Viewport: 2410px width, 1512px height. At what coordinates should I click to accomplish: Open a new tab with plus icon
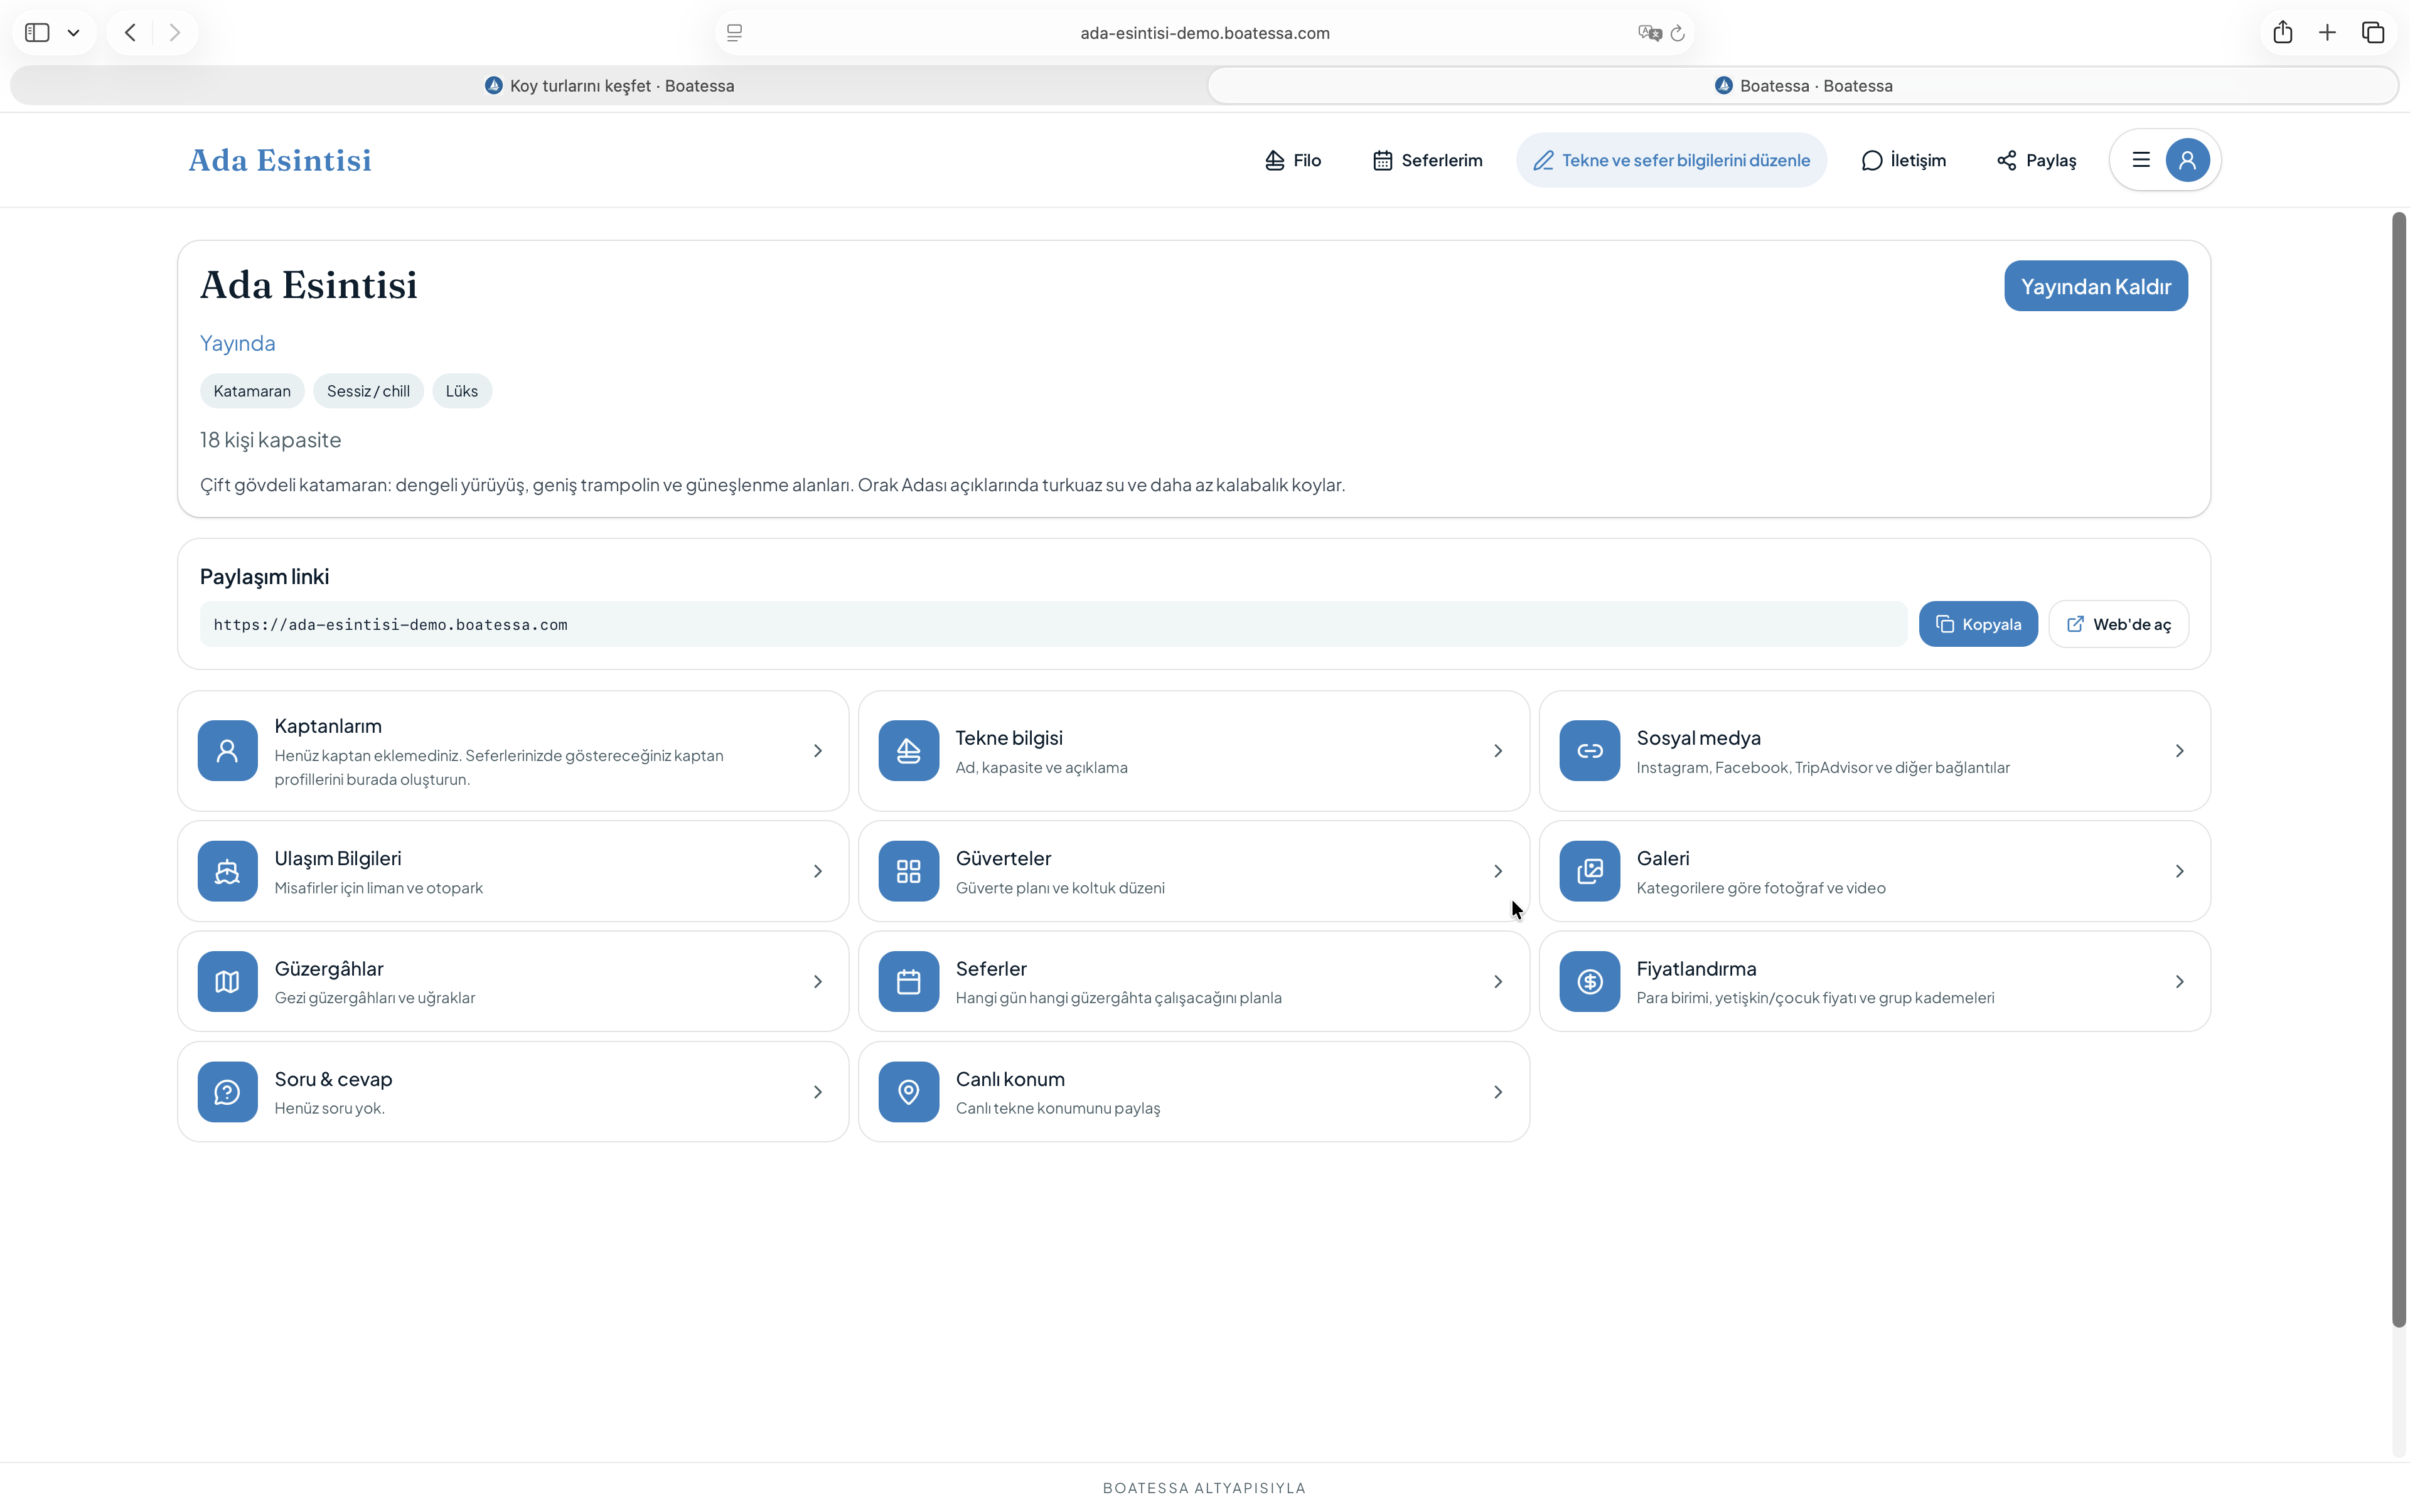[2327, 33]
